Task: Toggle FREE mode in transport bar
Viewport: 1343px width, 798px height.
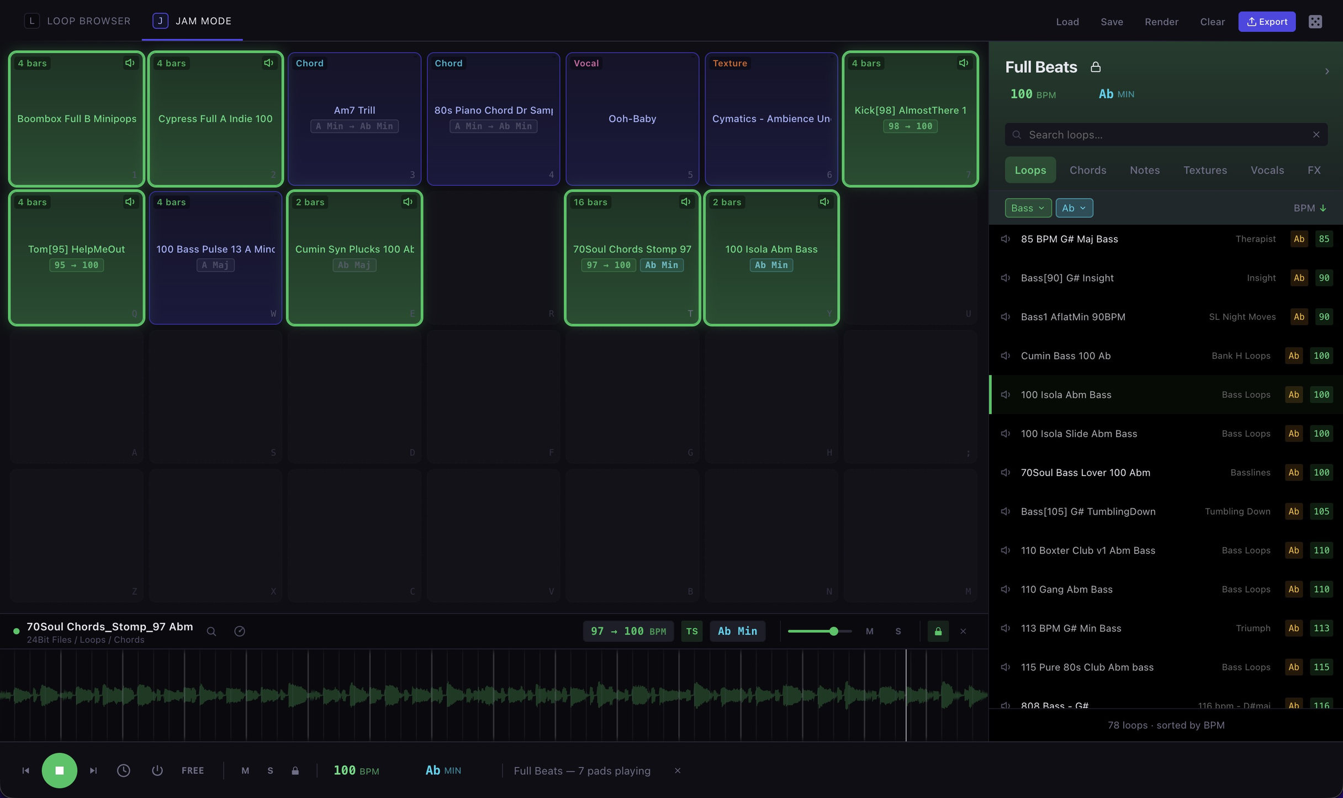Action: pyautogui.click(x=193, y=770)
